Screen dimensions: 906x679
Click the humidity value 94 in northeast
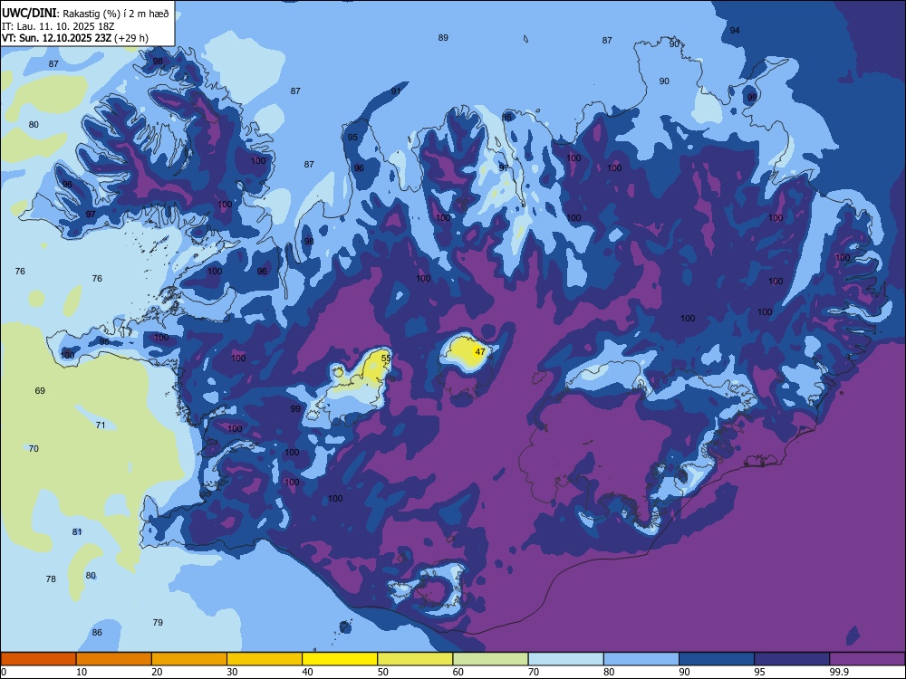735,30
